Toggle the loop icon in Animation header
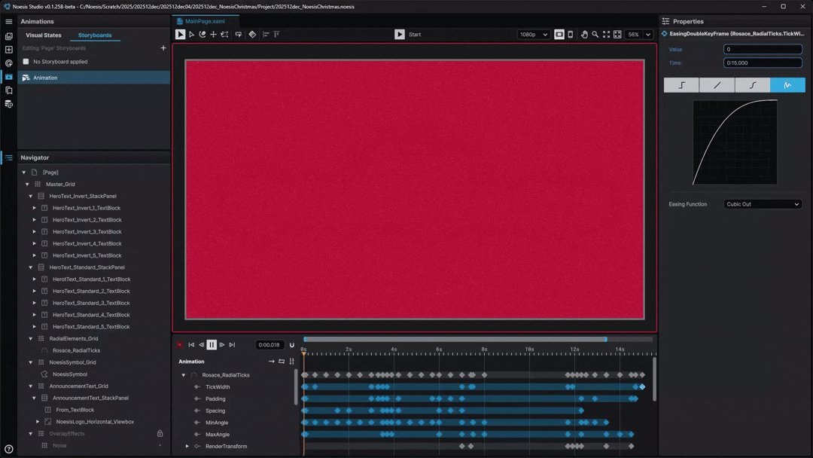Viewport: 813px width, 458px height. click(x=282, y=362)
